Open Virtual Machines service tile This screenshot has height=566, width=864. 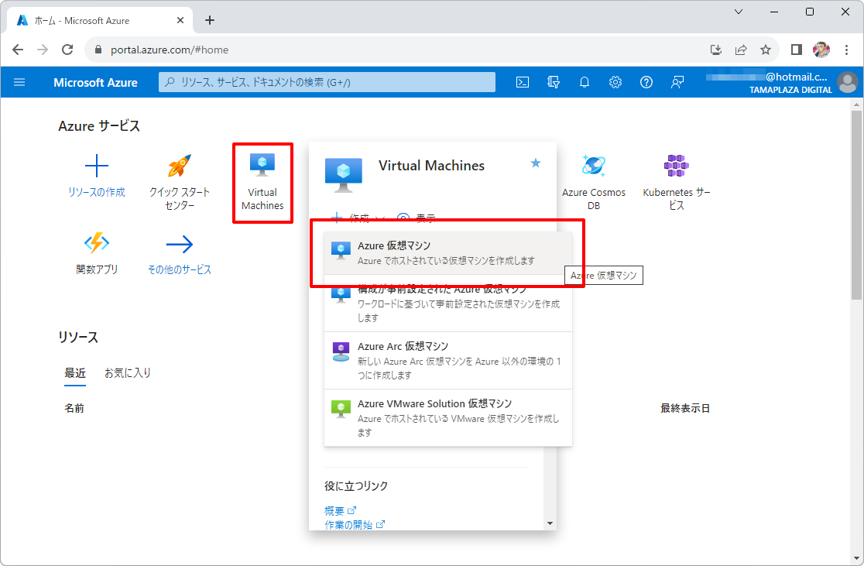262,183
